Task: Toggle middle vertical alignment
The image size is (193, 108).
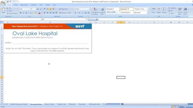Action: click(47, 9)
